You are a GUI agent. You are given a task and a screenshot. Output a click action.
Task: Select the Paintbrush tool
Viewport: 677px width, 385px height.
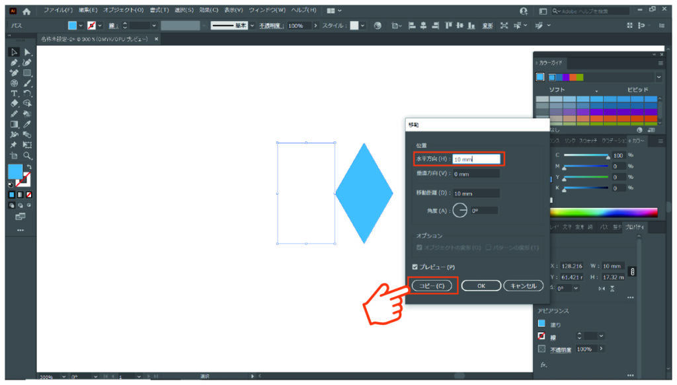27,83
